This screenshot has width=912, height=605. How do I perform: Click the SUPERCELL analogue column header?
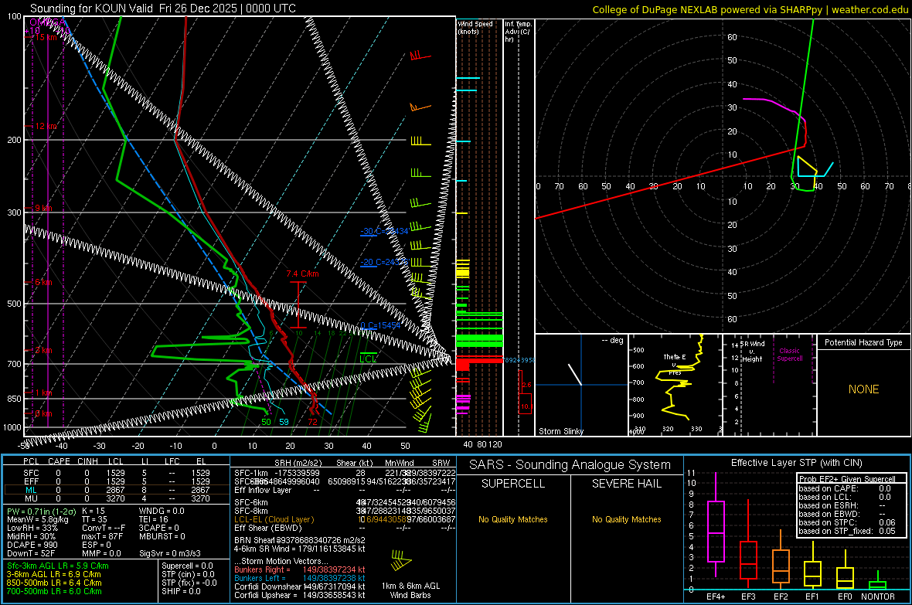pyautogui.click(x=513, y=484)
